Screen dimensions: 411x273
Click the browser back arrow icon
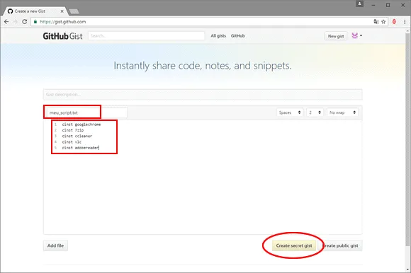coord(6,22)
